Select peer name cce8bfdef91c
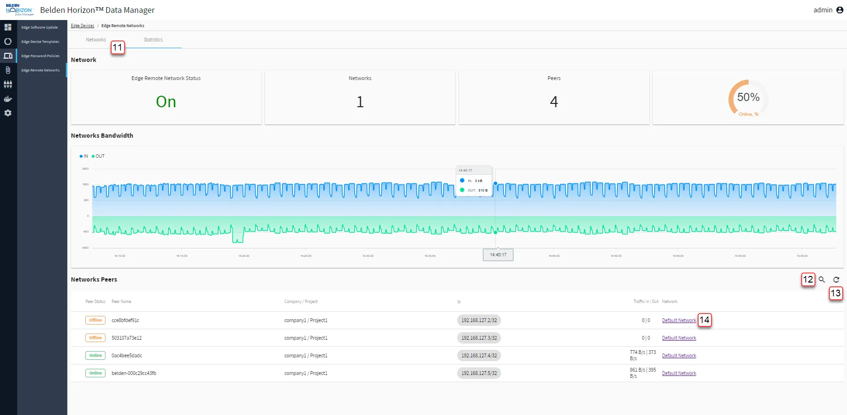 [125, 321]
